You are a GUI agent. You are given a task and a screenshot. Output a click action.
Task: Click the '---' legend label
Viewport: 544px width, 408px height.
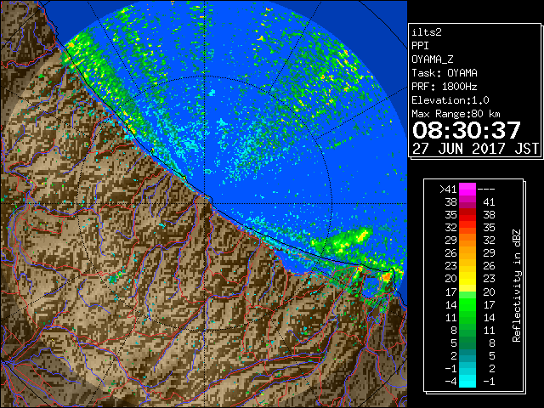[x=486, y=190]
